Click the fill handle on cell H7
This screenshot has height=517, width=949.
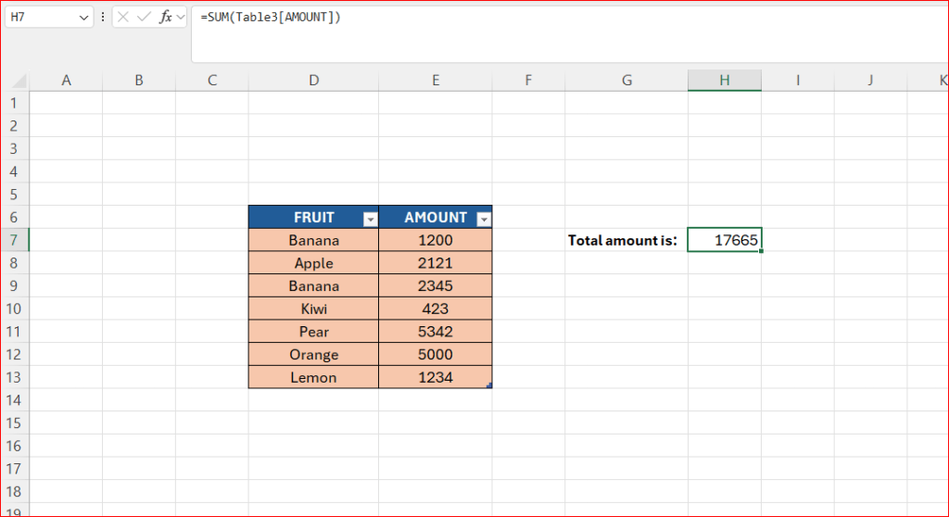[761, 251]
